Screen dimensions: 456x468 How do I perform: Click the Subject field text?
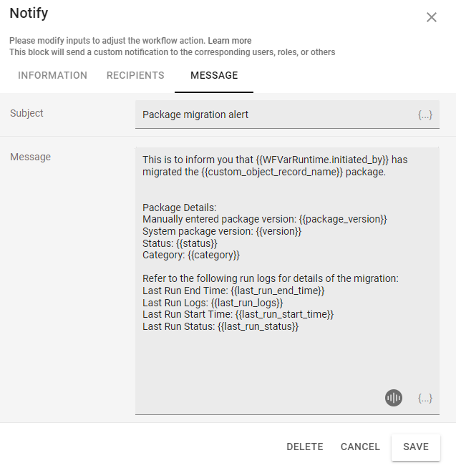(195, 114)
